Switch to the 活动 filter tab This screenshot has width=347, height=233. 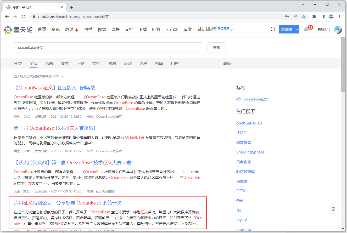tap(128, 64)
